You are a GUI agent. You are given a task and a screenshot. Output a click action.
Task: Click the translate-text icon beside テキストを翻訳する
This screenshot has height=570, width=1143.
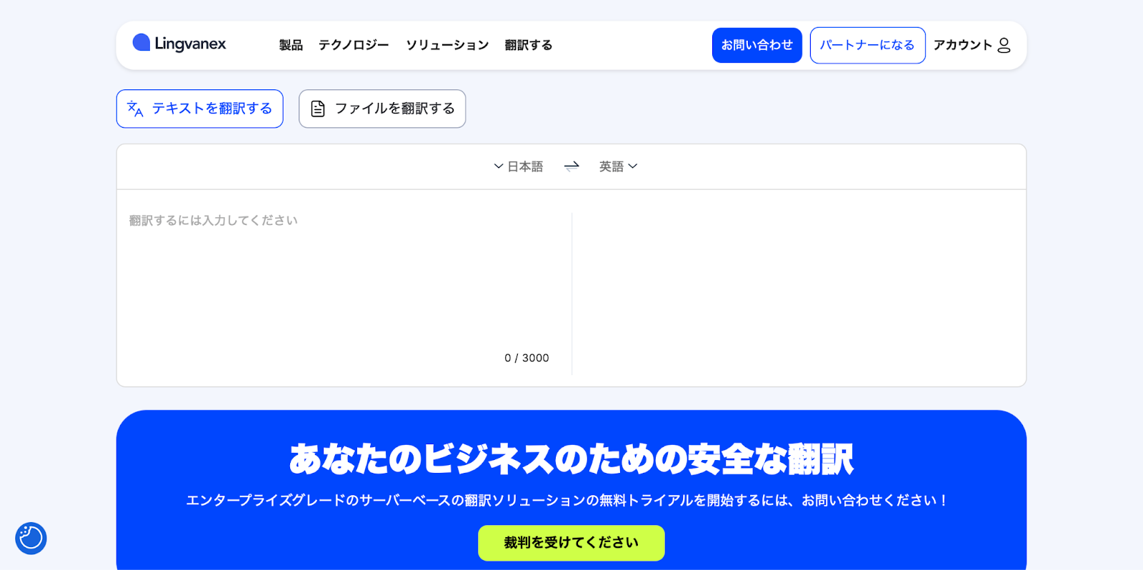135,109
